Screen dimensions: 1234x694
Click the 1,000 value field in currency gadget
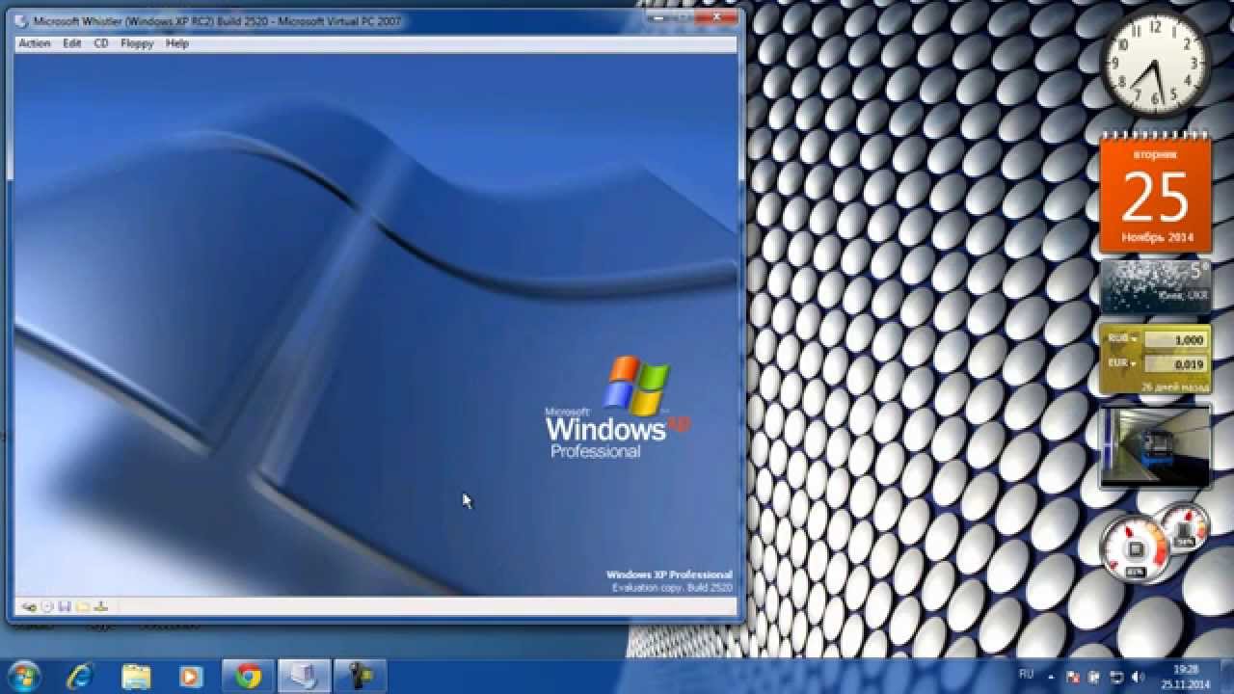1175,340
